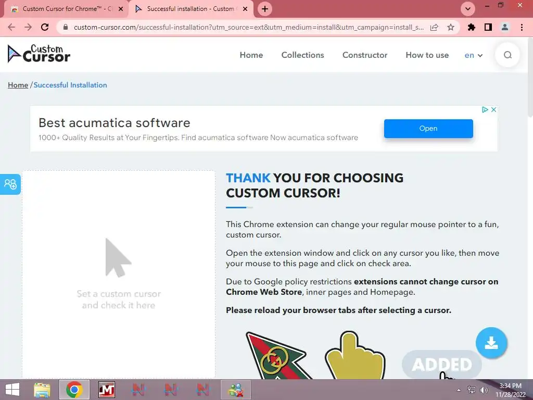Screen dimensions: 533x400
Task: Toggle the Chrome side panel icon
Action: tap(488, 27)
